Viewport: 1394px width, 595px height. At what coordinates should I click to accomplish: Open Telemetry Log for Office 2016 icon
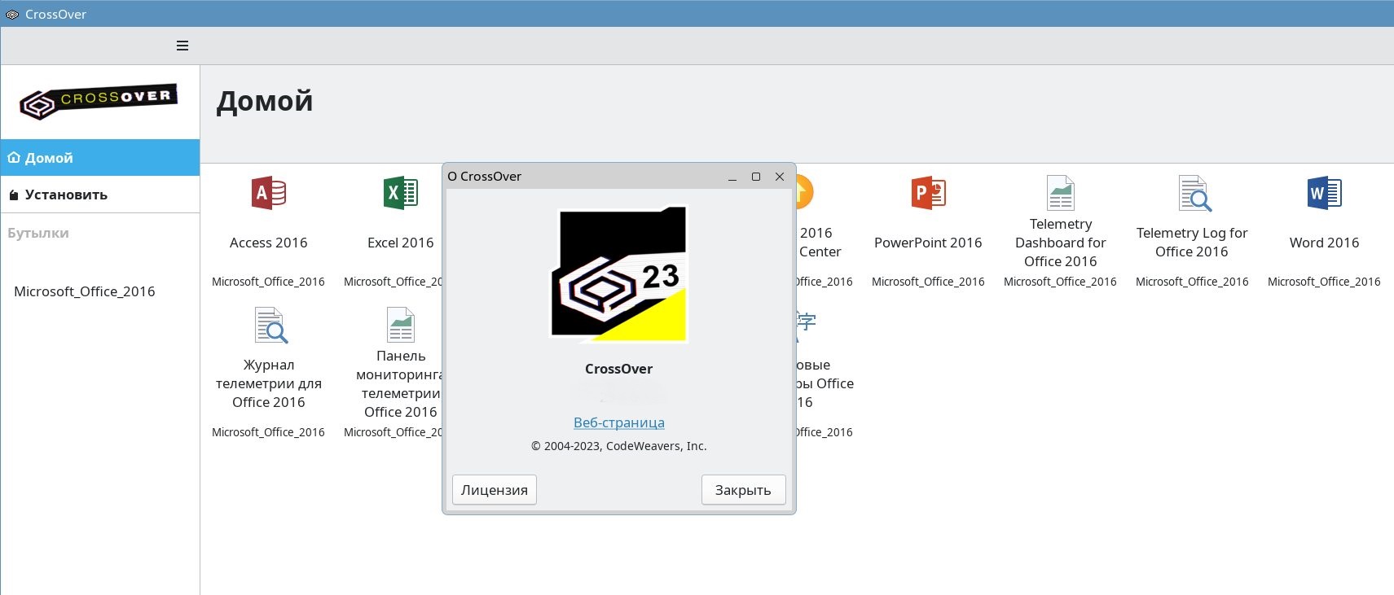1194,193
